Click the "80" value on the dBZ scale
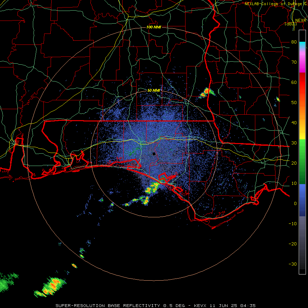 (294, 42)
